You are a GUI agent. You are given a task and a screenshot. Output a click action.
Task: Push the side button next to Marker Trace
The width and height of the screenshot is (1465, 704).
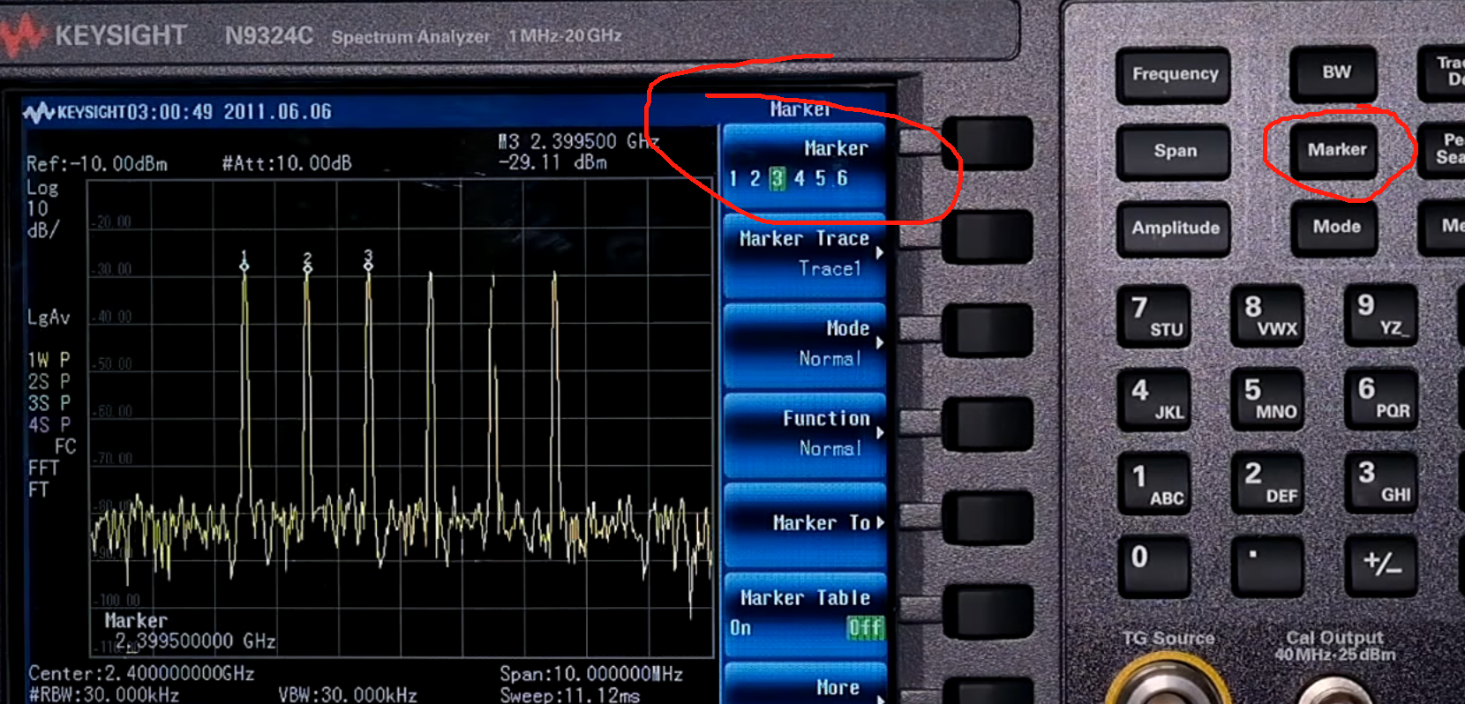pyautogui.click(x=987, y=236)
